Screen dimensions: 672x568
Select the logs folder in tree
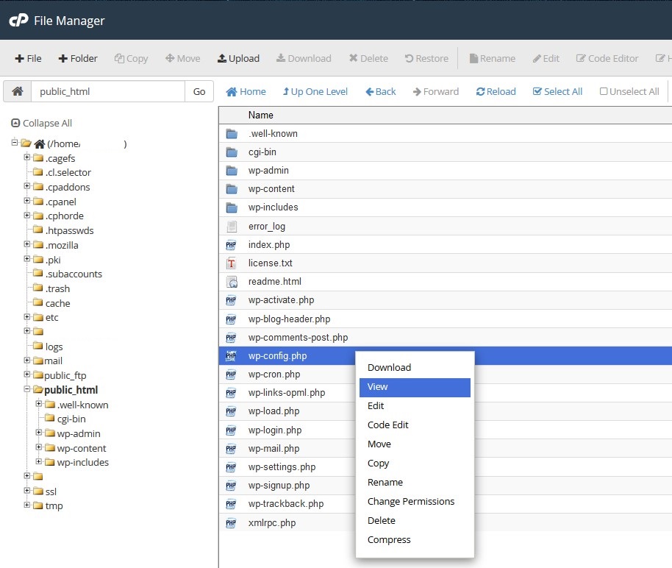tap(54, 347)
